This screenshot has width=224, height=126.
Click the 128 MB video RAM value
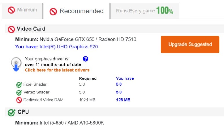[x=123, y=100]
